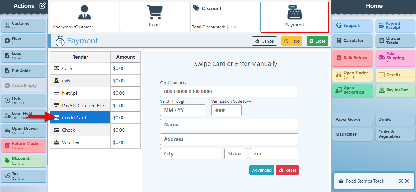Open the Discount tag panel
Screen dimensions: 416x192
(224, 17)
